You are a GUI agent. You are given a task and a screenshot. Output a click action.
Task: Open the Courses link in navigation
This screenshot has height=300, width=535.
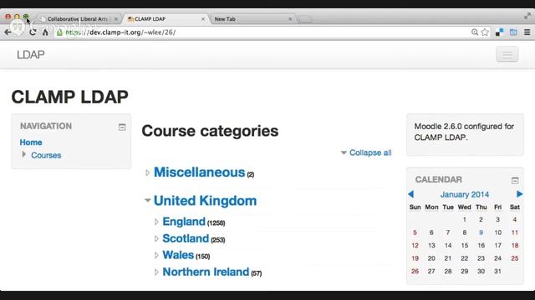pos(46,155)
